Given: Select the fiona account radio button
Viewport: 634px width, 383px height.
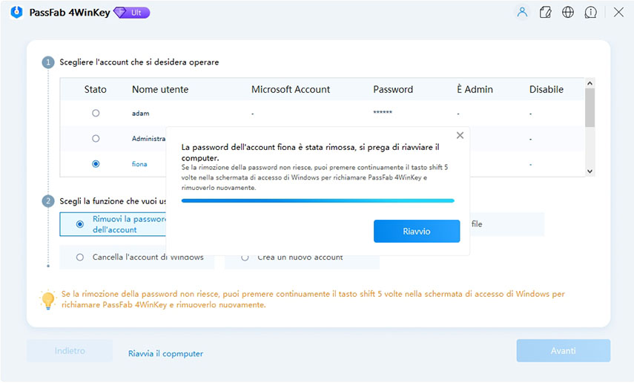Looking at the screenshot, I should (96, 164).
